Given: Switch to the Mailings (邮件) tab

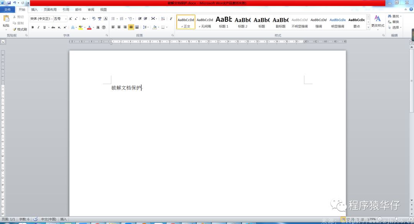Looking at the screenshot, I should tap(79, 10).
